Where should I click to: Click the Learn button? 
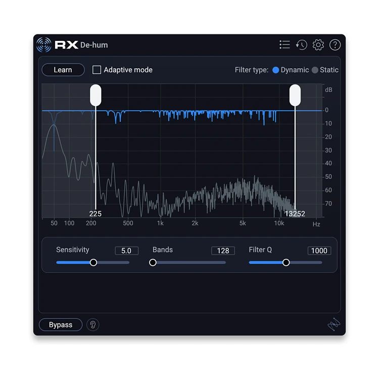63,70
